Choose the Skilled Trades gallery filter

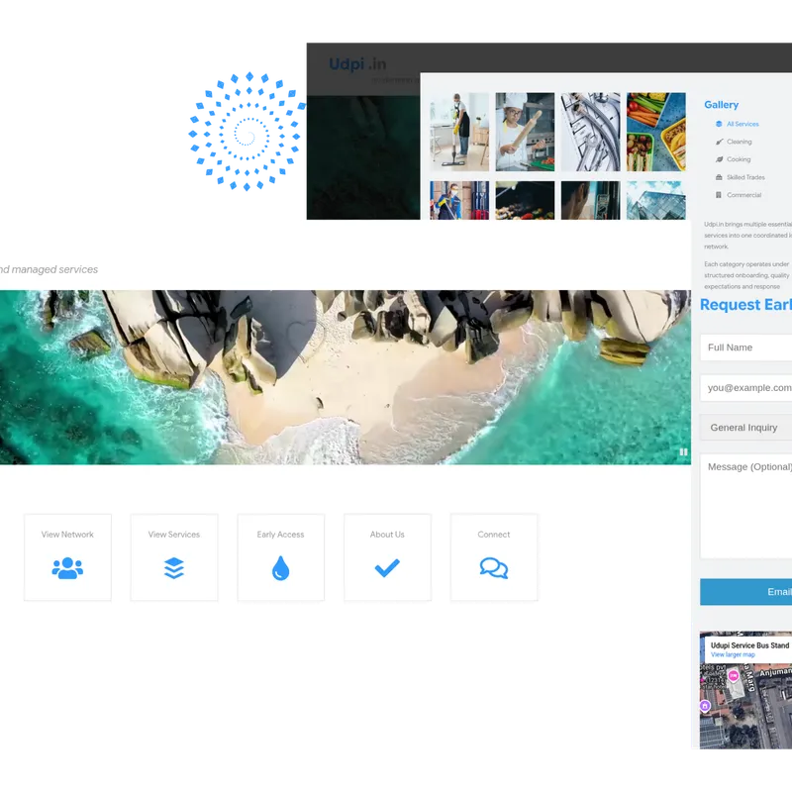[x=744, y=177]
